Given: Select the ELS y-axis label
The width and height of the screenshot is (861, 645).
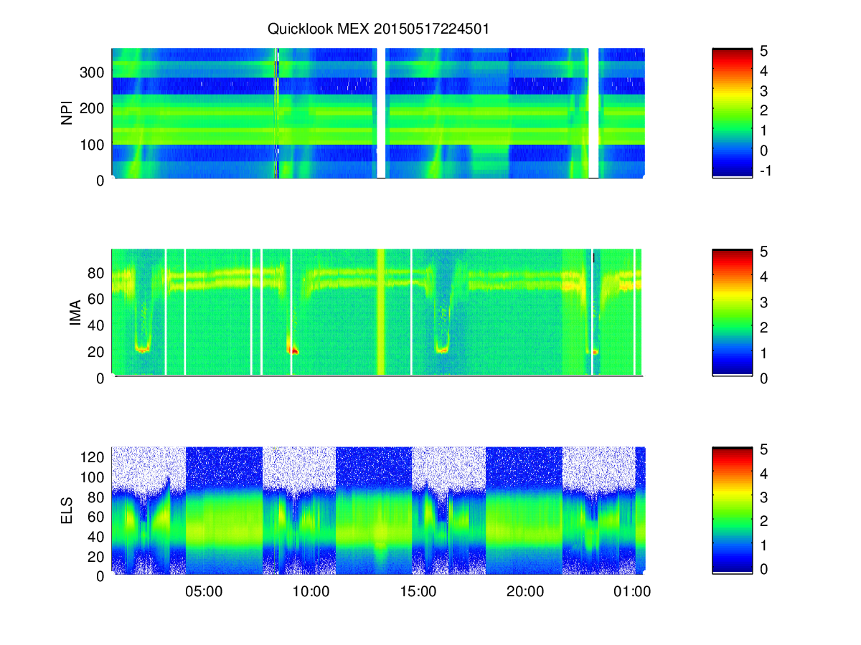Looking at the screenshot, I should (67, 511).
